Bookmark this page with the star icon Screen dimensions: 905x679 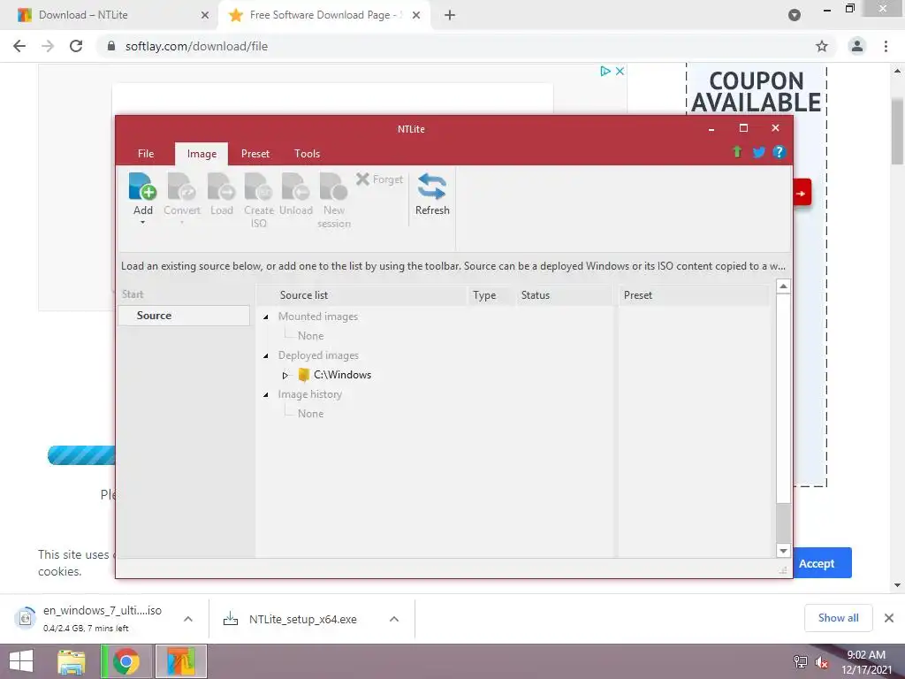click(822, 46)
